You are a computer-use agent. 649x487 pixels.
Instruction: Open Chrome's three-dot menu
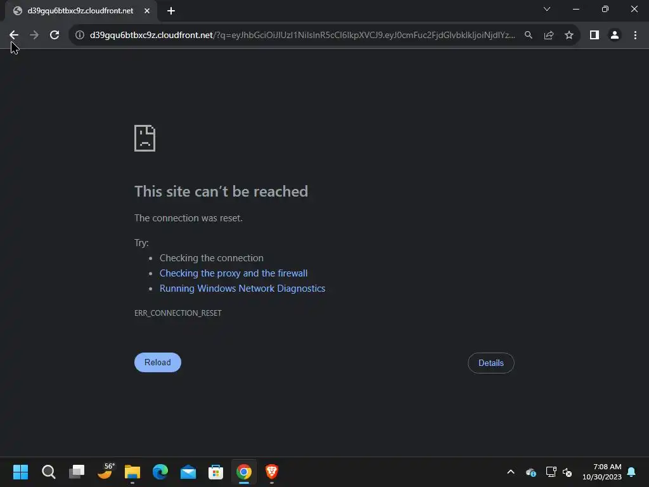[635, 36]
